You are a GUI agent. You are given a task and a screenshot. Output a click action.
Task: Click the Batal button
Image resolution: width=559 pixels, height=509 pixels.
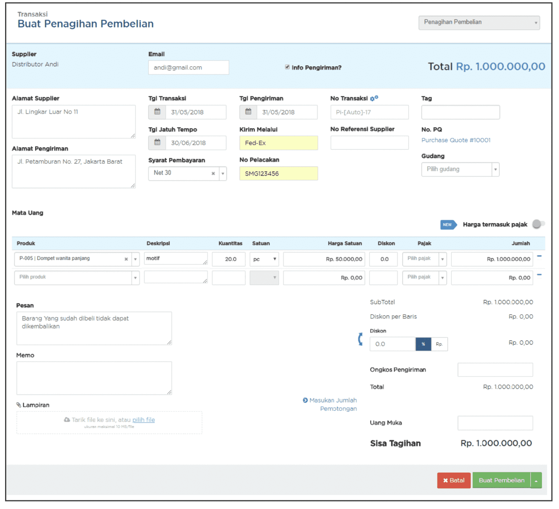453,480
